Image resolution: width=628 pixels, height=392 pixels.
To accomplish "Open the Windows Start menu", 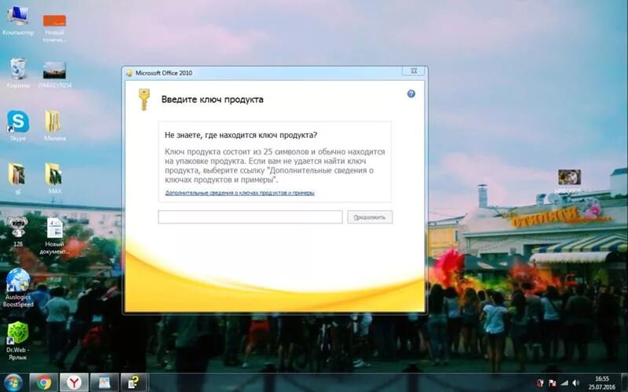I will click(x=13, y=383).
